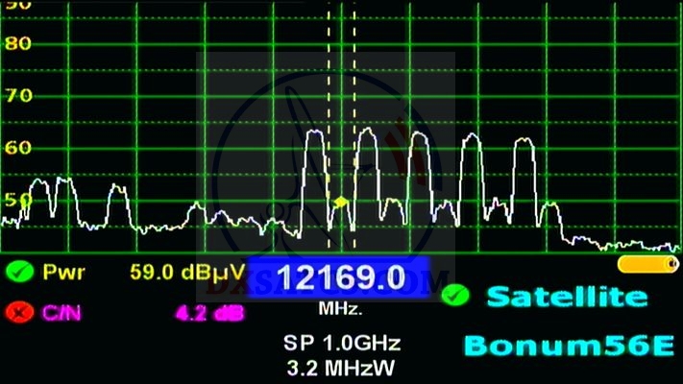The image size is (683, 384).
Task: Click the green Pwr checkmark icon
Action: (x=19, y=272)
